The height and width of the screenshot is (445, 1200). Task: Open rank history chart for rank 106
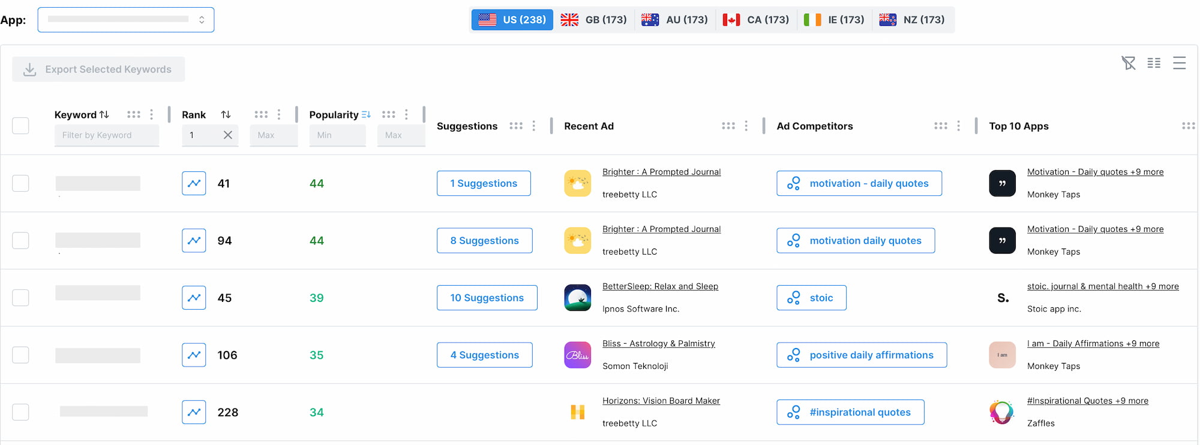click(194, 355)
